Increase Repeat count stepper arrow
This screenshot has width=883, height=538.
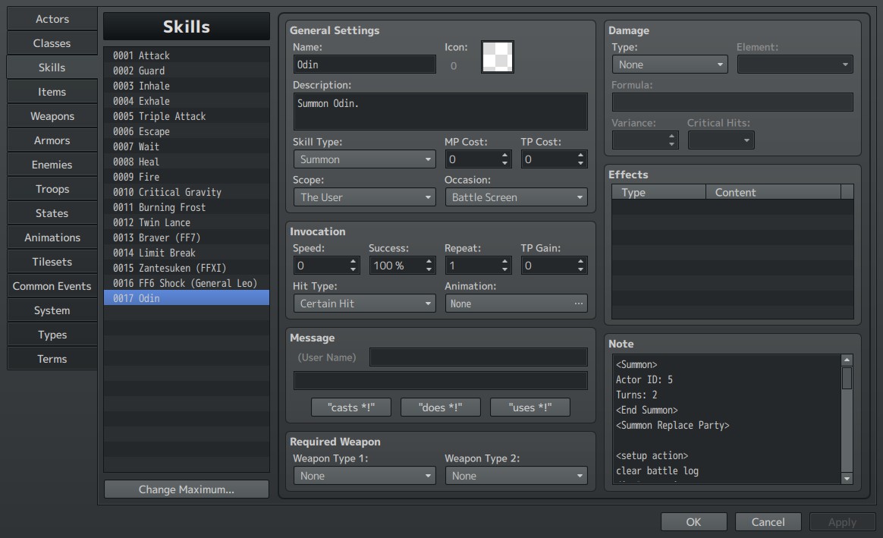pyautogui.click(x=504, y=261)
